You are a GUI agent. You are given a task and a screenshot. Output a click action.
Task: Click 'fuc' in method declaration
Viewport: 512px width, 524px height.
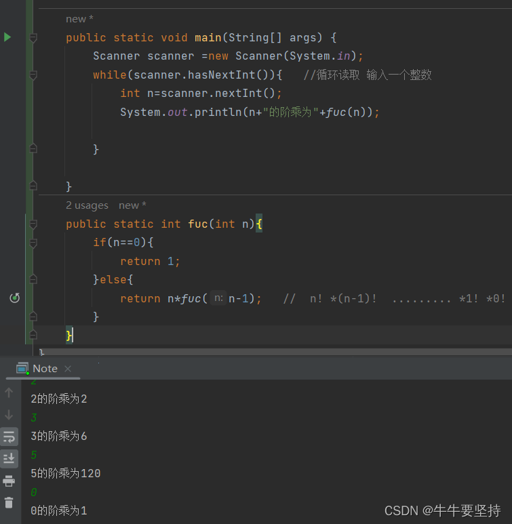point(198,224)
